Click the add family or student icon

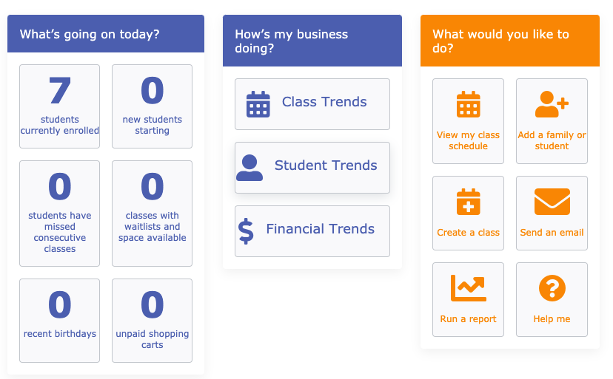(552, 105)
